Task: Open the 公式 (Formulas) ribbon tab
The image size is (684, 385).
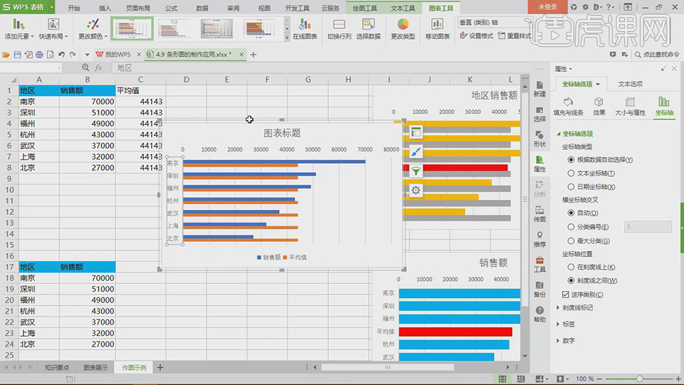Action: [171, 8]
